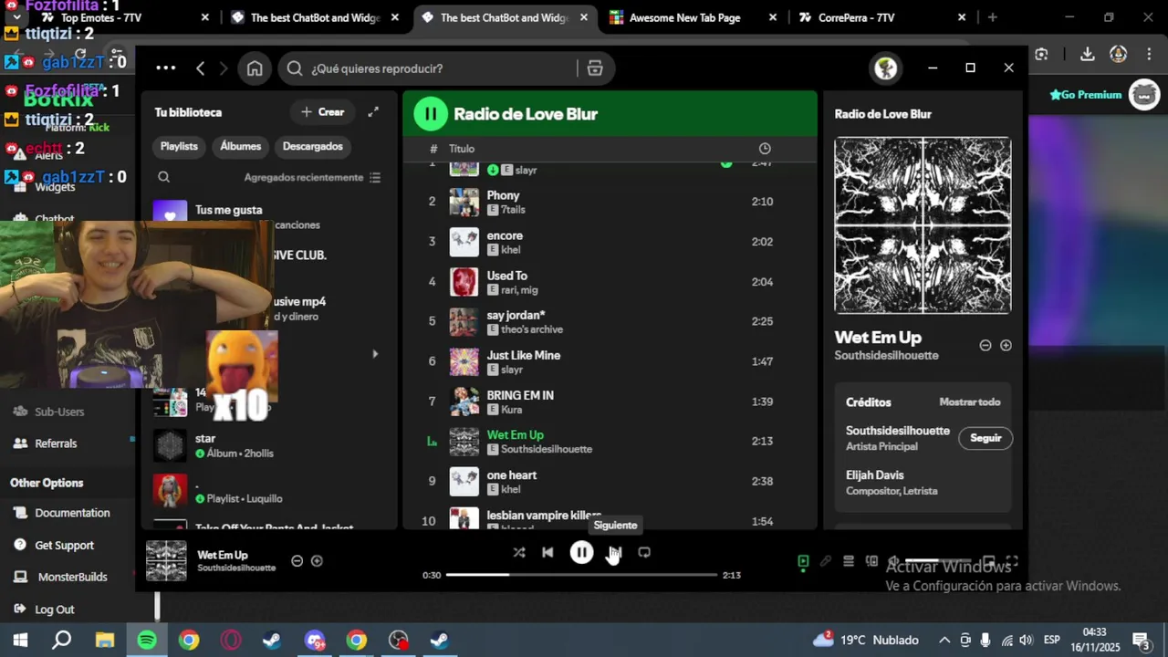Expand the folder arrow in the library list

(x=374, y=354)
